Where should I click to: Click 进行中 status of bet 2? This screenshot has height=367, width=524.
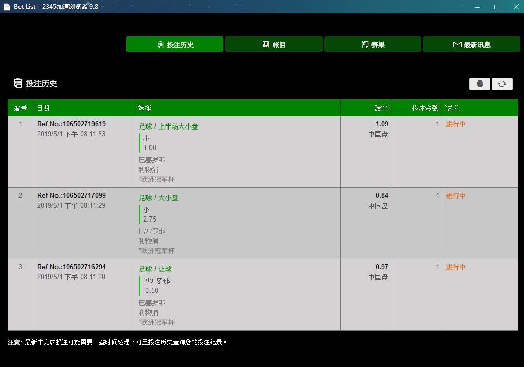tap(456, 196)
